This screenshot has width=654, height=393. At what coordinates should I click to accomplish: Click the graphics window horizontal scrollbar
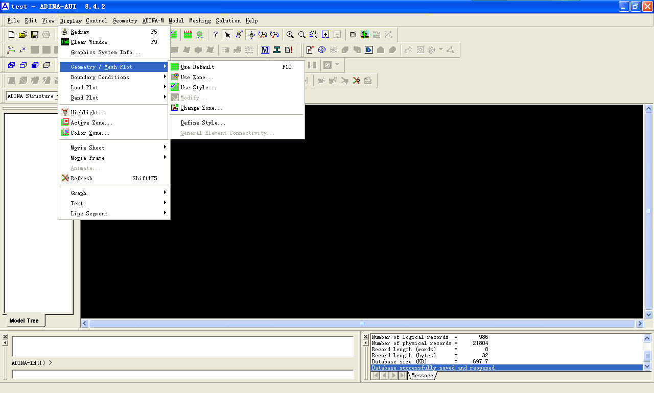362,324
